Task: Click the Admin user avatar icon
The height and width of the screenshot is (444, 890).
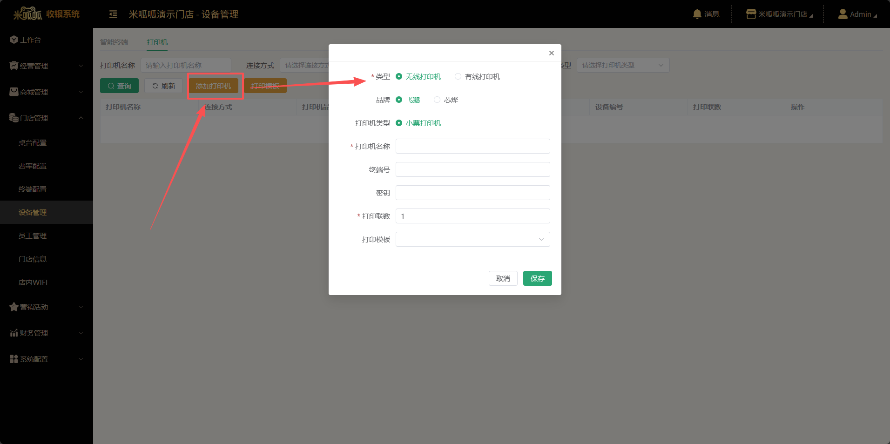Action: click(x=843, y=14)
